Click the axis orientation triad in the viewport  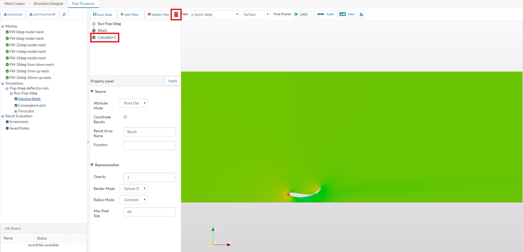(221, 237)
